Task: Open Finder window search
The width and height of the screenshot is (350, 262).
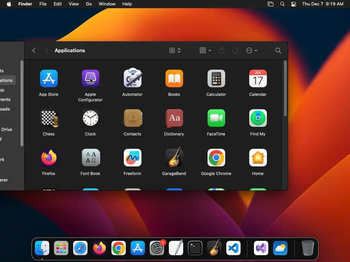Action: (x=278, y=50)
